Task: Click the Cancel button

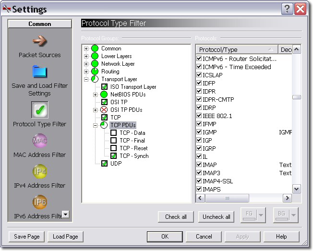Action: click(x=204, y=237)
